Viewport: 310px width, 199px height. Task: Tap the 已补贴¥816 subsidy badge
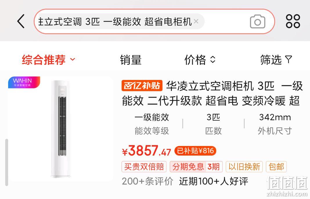point(195,151)
